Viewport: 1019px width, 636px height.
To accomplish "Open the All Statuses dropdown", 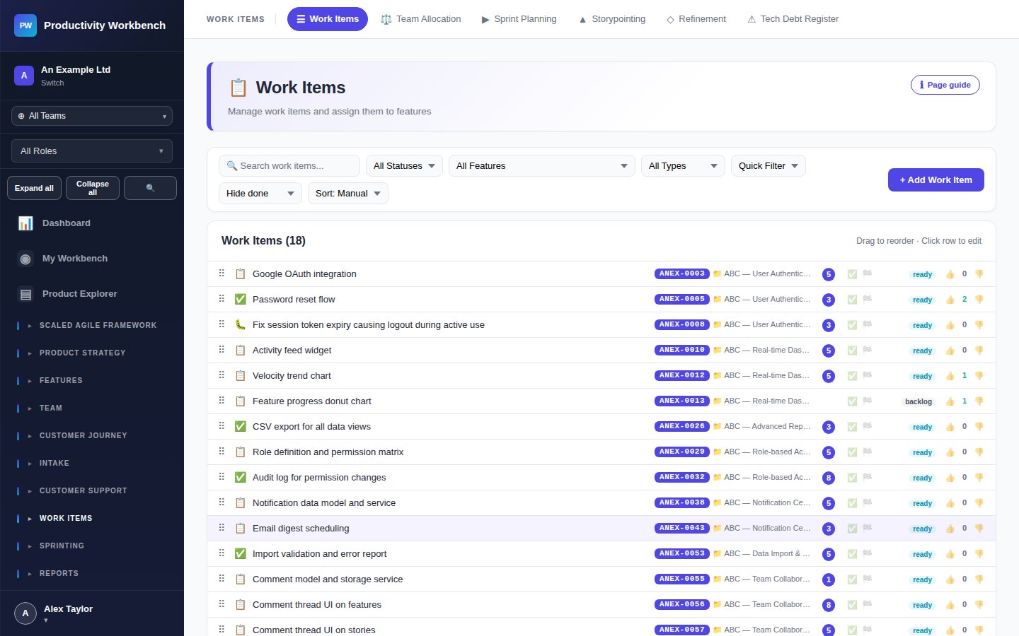I will [404, 166].
